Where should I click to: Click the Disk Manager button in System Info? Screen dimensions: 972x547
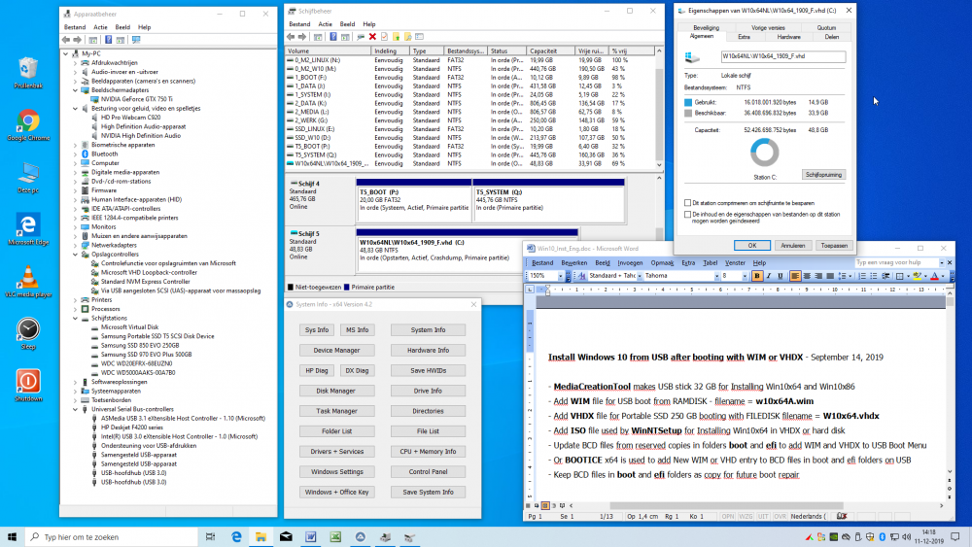[336, 391]
